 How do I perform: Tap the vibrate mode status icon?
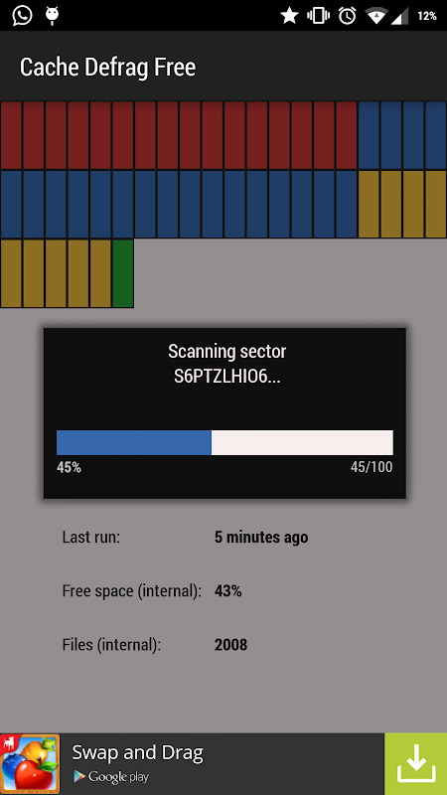point(318,16)
